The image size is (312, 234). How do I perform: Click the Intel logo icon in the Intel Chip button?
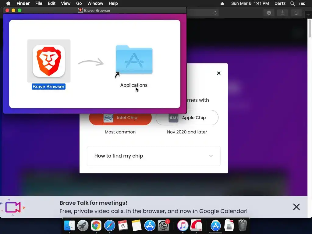pyautogui.click(x=108, y=118)
